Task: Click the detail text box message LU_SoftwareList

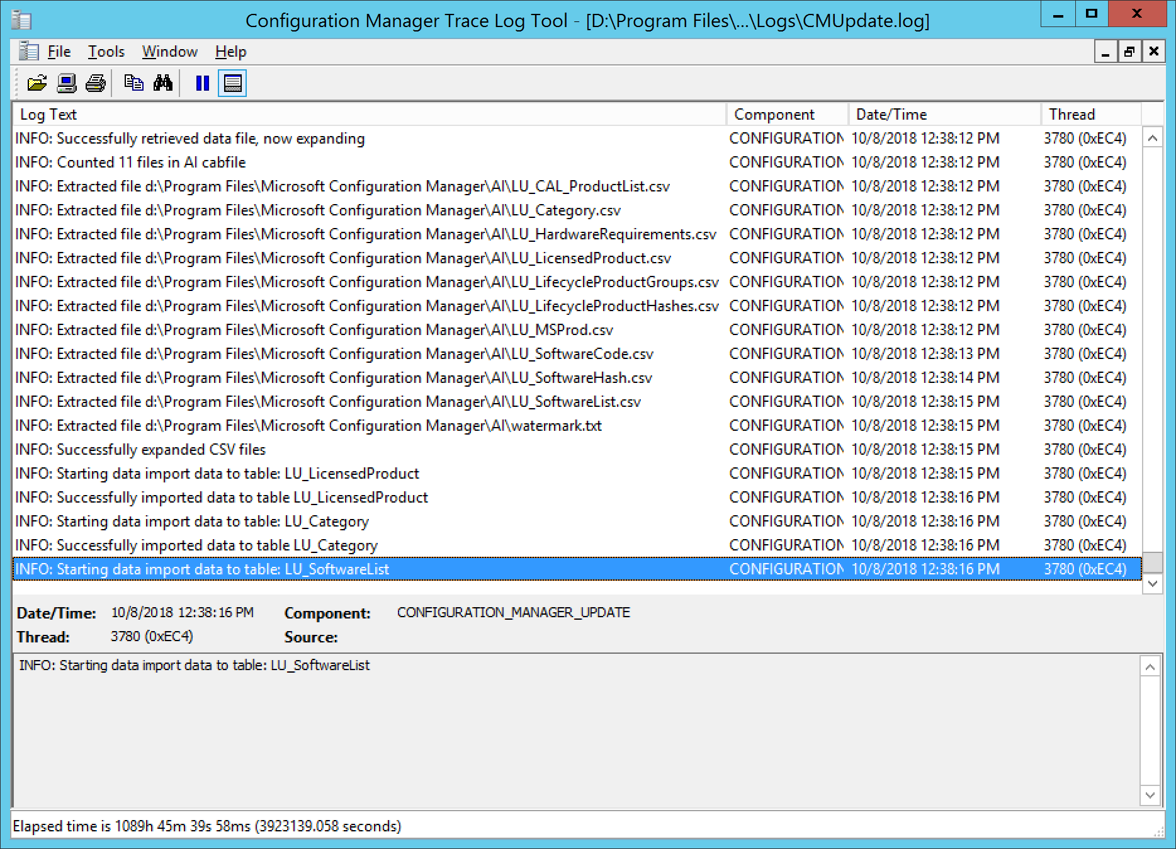Action: click(x=195, y=665)
